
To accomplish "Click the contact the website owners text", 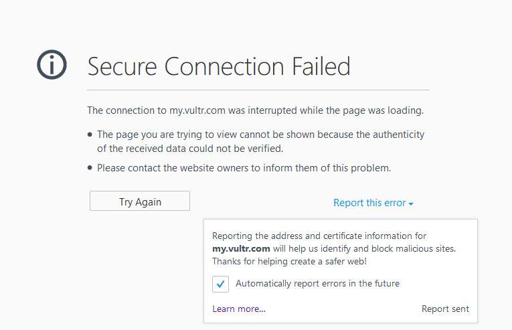I will 244,168.
